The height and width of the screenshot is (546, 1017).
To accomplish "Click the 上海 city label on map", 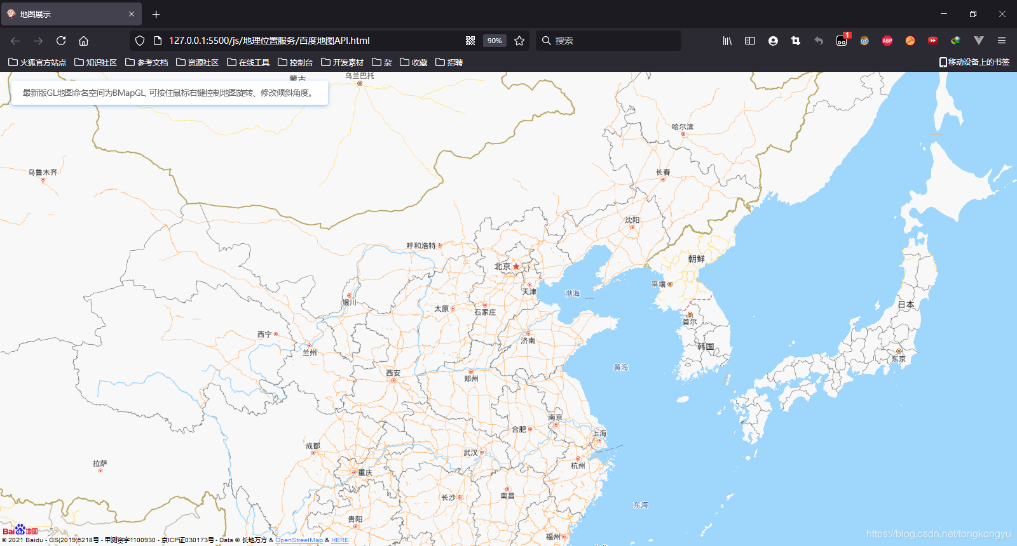I will pyautogui.click(x=600, y=434).
